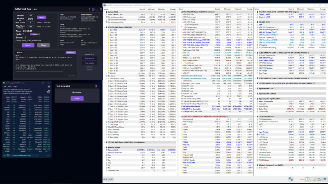Click the Test Config button
This screenshot has width=328, height=184.
[89, 63]
